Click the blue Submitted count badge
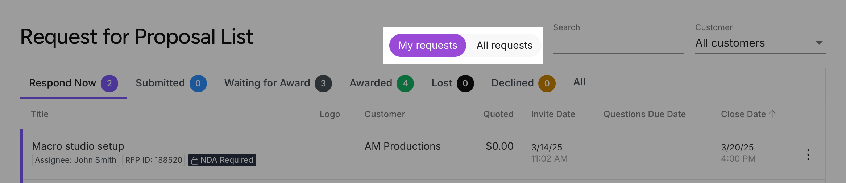 point(198,84)
